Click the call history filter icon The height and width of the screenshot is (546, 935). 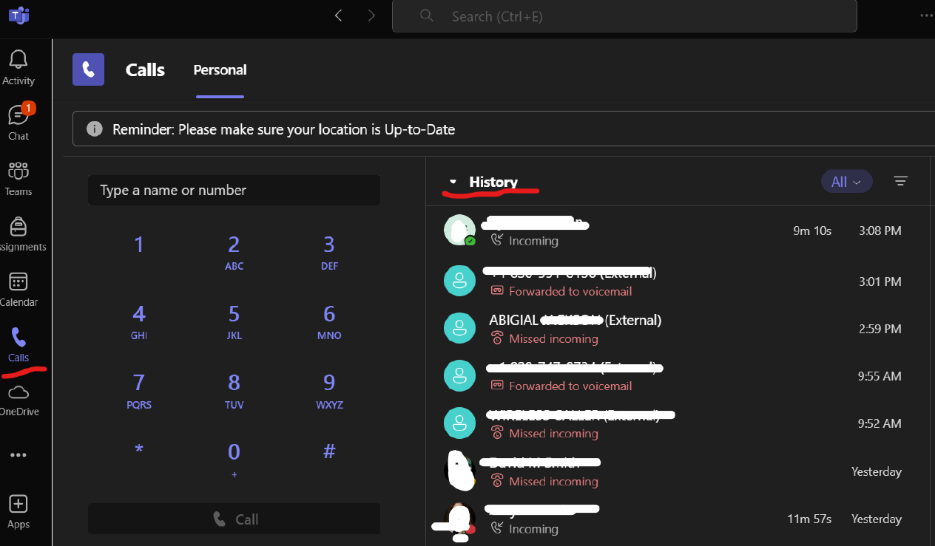[900, 181]
